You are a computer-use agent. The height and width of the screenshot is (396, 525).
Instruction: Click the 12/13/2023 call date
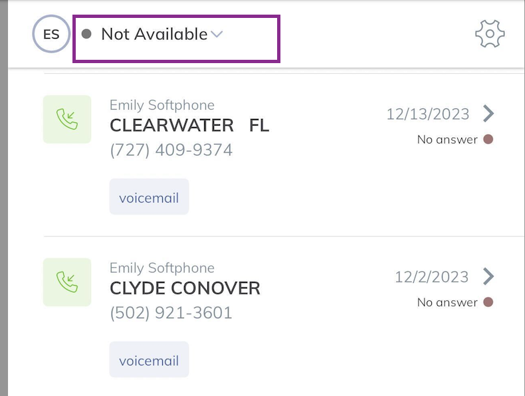pos(428,114)
